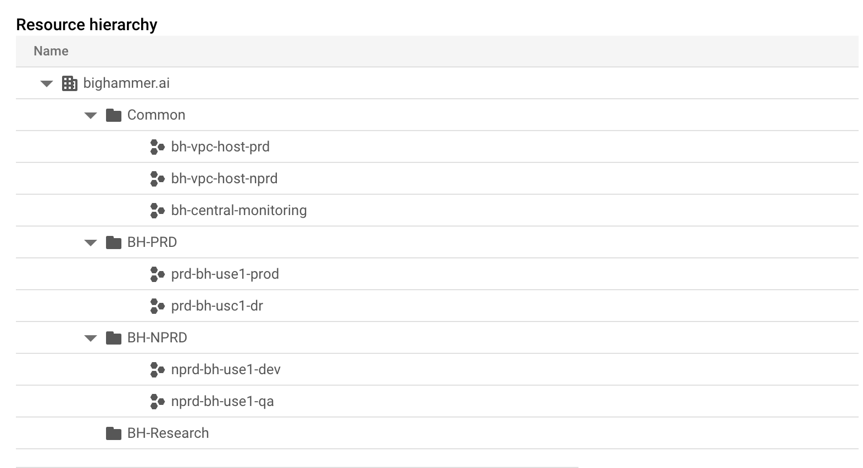Collapse the BH-NPRD folder
Screen dimensions: 863x468
[x=90, y=337]
